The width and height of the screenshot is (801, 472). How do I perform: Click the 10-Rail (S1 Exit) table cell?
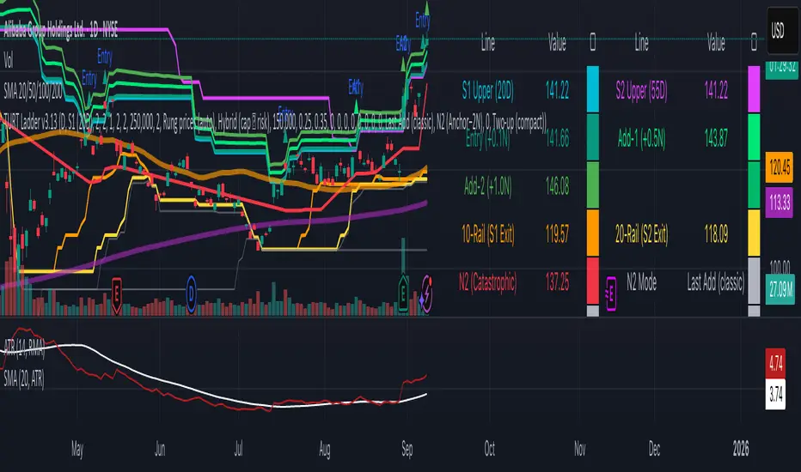(487, 234)
